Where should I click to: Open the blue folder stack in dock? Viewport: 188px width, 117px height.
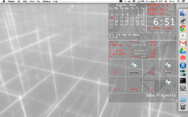pyautogui.click(x=183, y=99)
